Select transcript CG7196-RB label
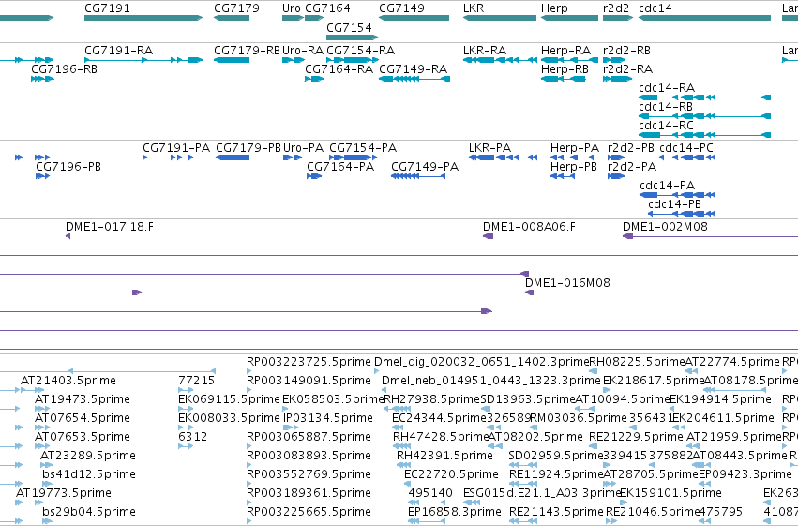Image resolution: width=798 pixels, height=526 pixels. (64, 69)
